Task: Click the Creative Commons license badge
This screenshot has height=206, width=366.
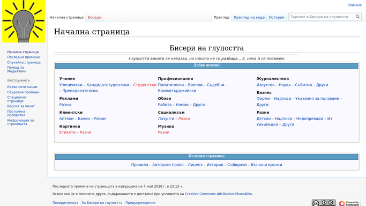Action: pos(324,203)
